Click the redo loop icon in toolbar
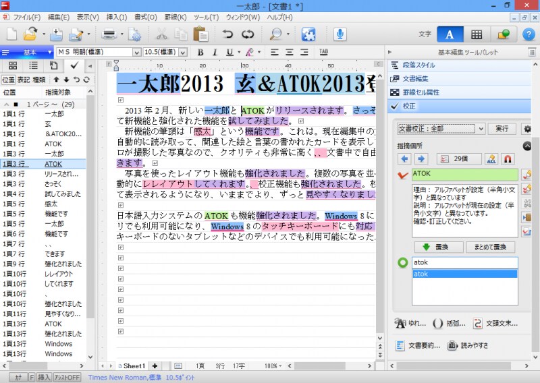Viewport: 540px width, 383px height. click(x=248, y=34)
